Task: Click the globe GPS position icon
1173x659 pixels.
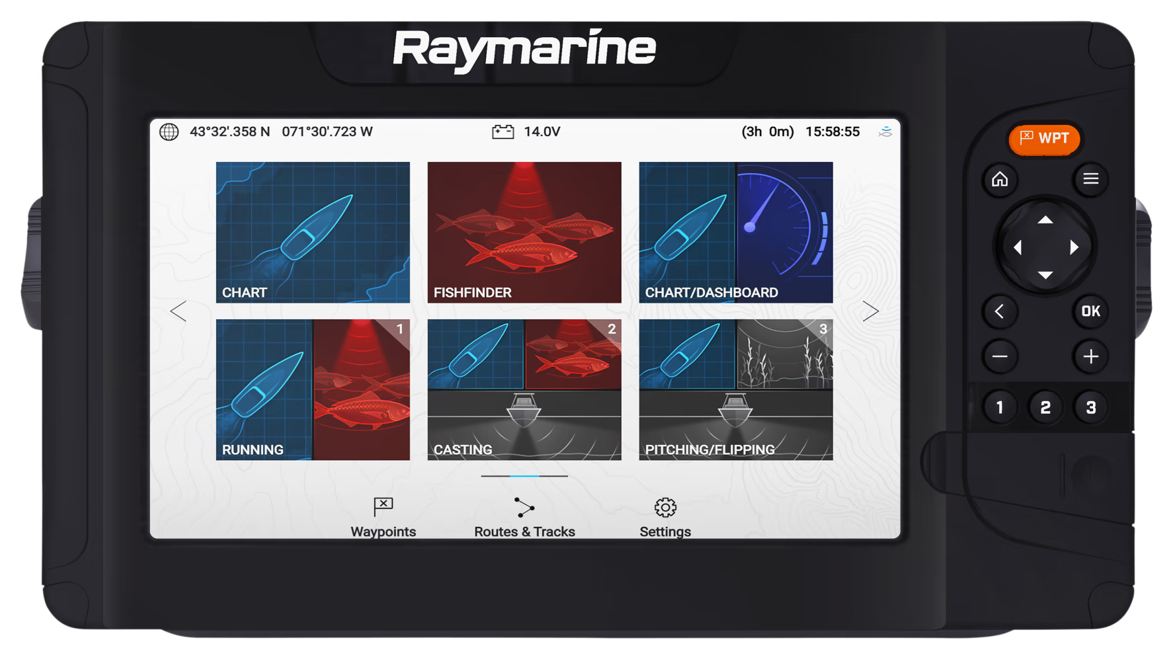Action: [169, 132]
